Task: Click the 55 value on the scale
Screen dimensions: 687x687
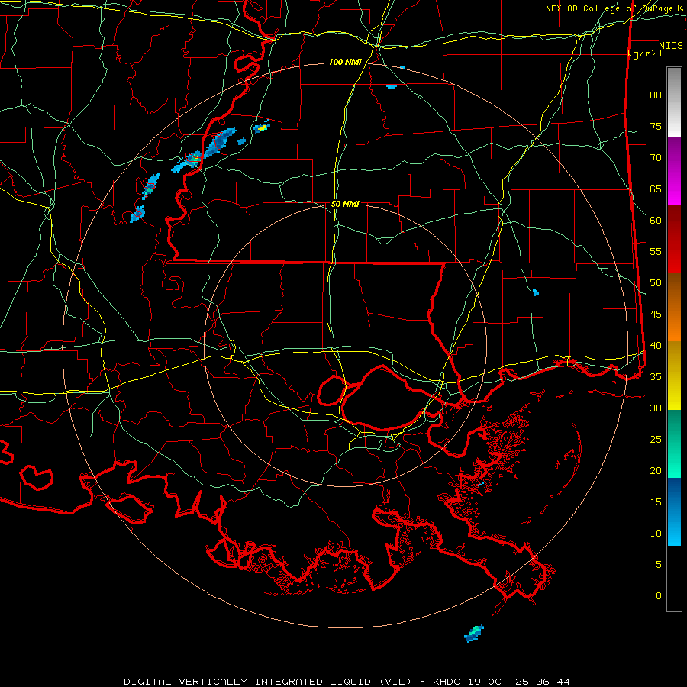Action: point(656,252)
